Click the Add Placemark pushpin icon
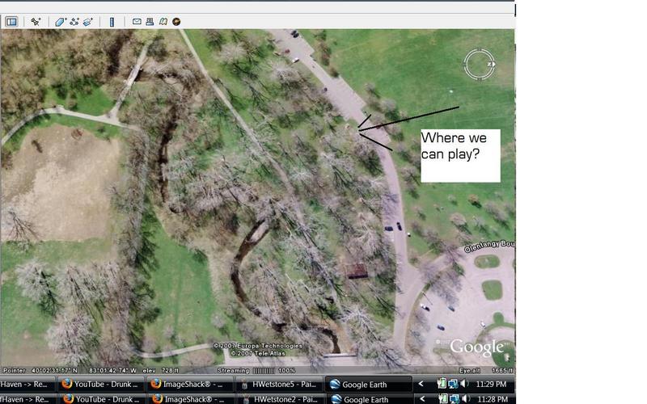Image resolution: width=647 pixels, height=404 pixels. coord(36,22)
